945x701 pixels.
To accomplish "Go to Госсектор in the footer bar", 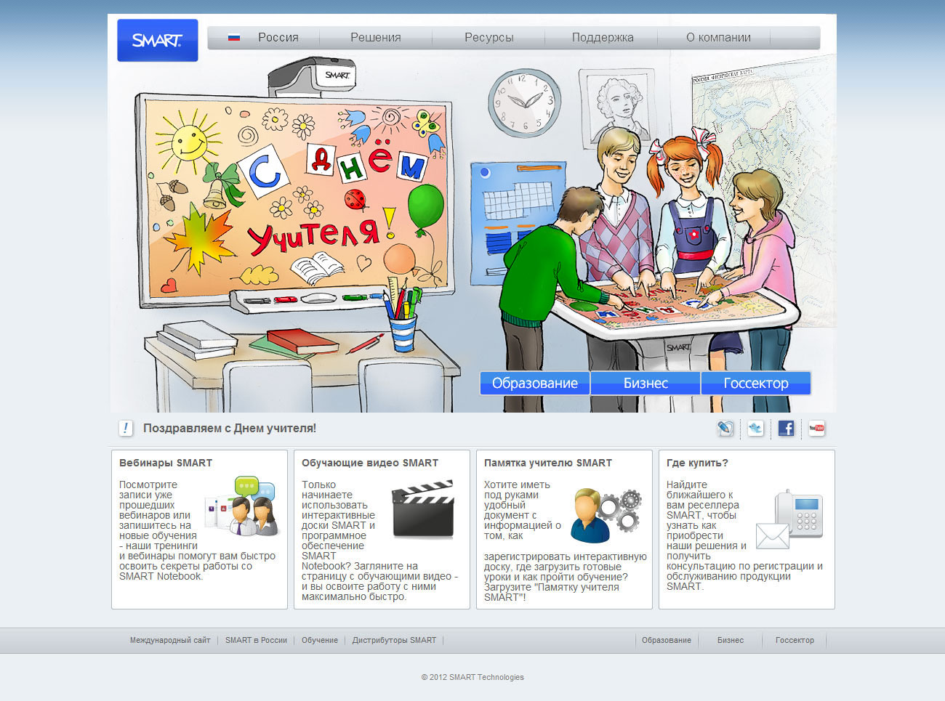I will tap(795, 641).
